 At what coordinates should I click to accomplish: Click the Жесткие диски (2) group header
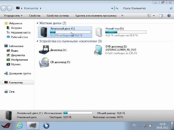[x=53, y=23]
